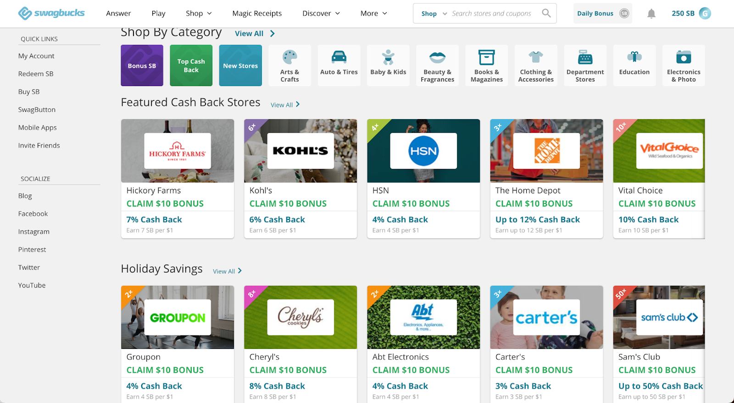734x403 pixels.
Task: Open the Carter's store logo
Action: [x=547, y=317]
